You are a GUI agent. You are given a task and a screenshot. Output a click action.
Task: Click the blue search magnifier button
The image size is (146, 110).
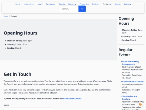pos(82,9)
